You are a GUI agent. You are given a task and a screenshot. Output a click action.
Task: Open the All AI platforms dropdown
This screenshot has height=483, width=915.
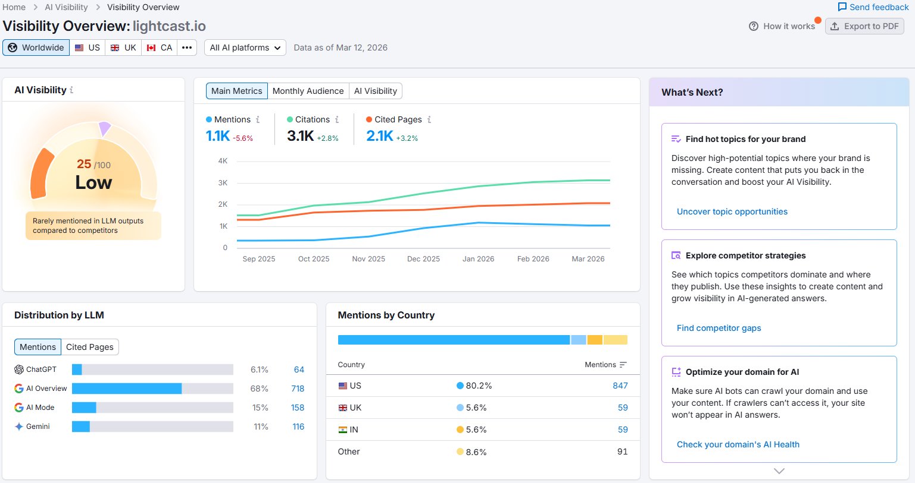(x=245, y=48)
